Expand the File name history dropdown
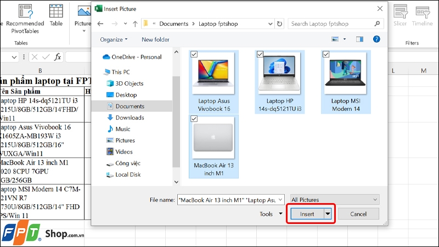 pos(280,200)
